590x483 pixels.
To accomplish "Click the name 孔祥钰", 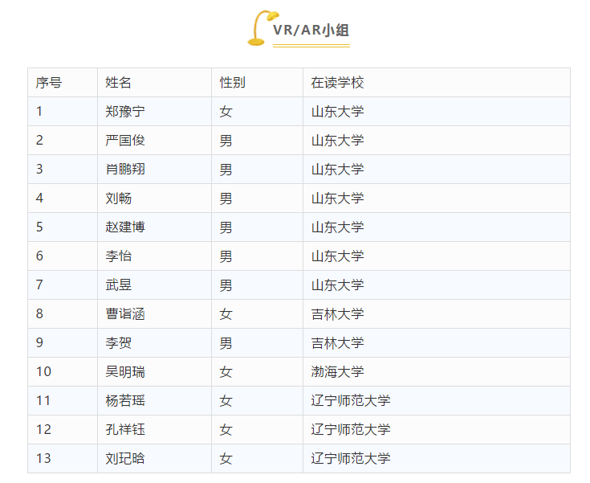I will click(125, 429).
